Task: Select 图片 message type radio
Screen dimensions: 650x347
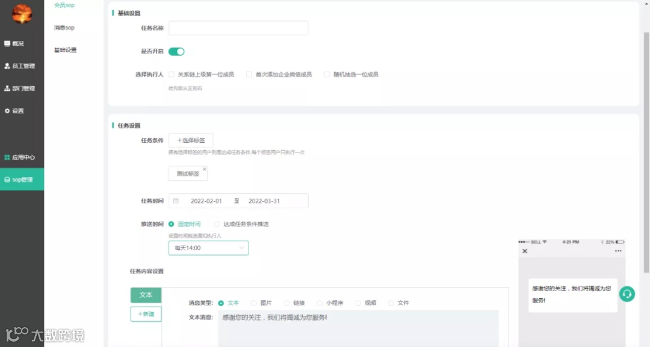Action: point(254,303)
